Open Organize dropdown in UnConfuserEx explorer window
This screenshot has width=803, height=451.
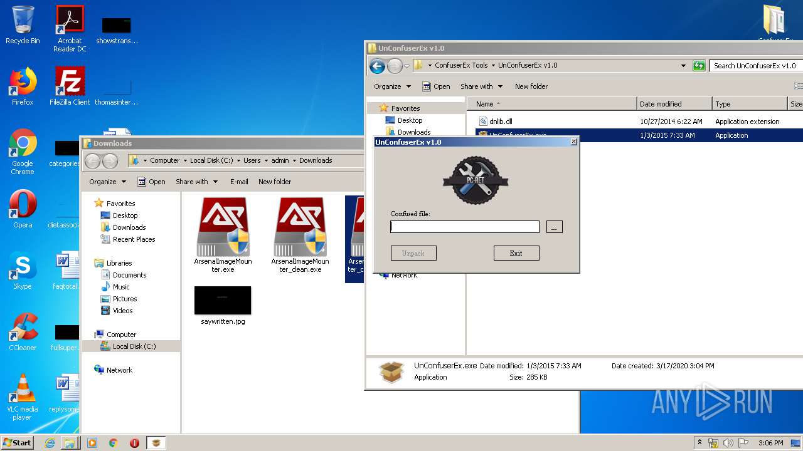point(392,86)
